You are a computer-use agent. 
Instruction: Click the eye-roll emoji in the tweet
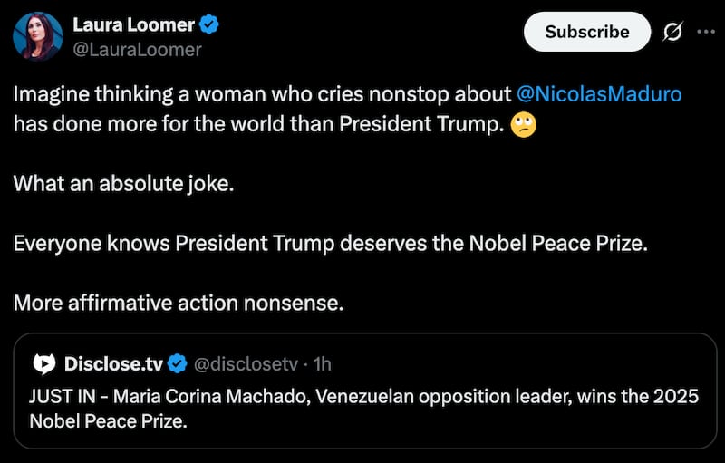(x=523, y=125)
